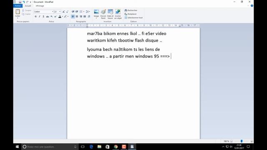This screenshot has height=150, width=267.
Task: Click the Cortana search box
Action: point(50,147)
